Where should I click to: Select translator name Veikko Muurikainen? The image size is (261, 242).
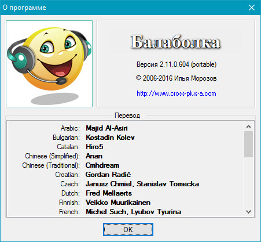[x=118, y=203]
